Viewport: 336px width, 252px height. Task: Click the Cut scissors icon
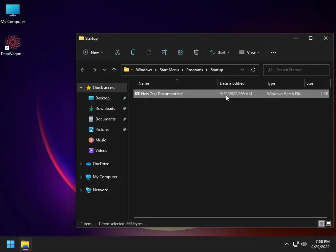pos(117,52)
